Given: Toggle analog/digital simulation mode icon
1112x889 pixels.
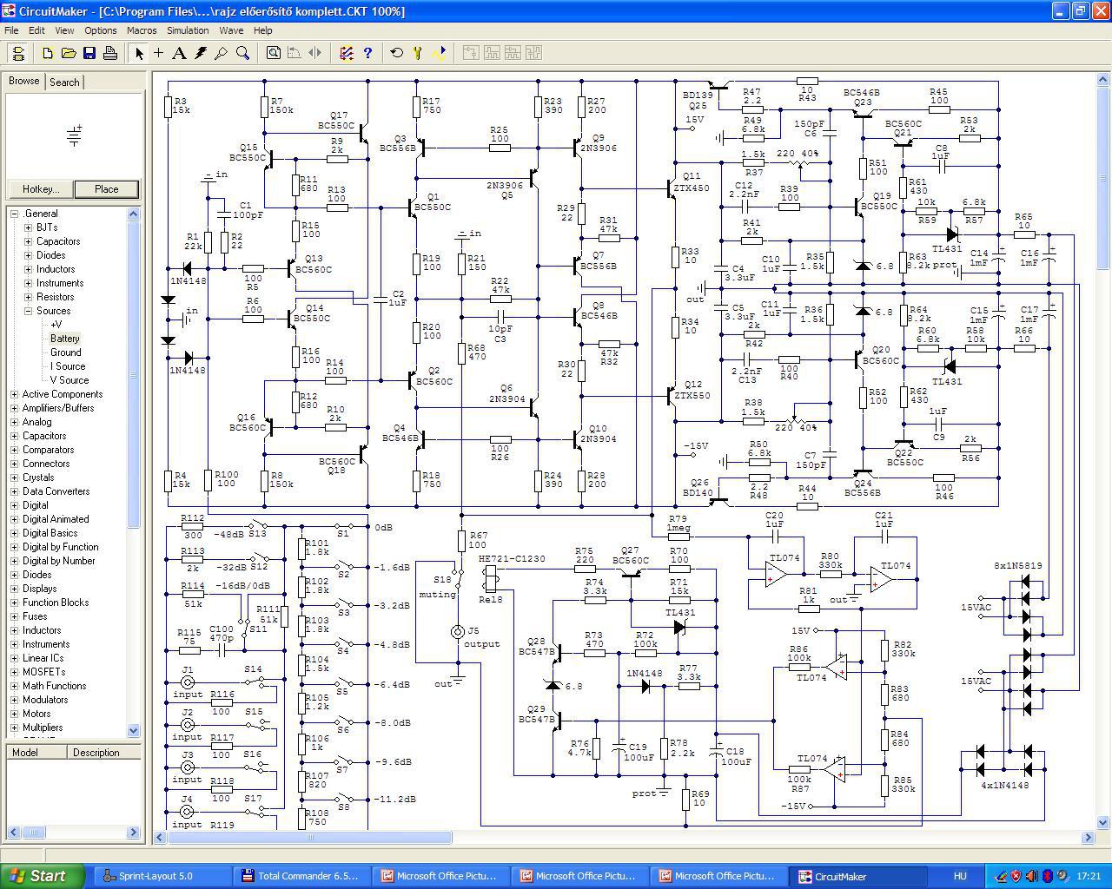Looking at the screenshot, I should pyautogui.click(x=347, y=53).
